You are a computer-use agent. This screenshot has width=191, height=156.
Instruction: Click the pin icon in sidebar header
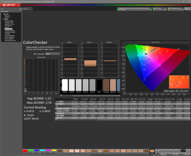[x=20, y=9]
